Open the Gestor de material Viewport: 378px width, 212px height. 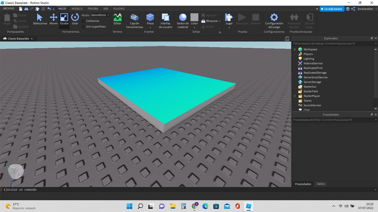(182, 20)
